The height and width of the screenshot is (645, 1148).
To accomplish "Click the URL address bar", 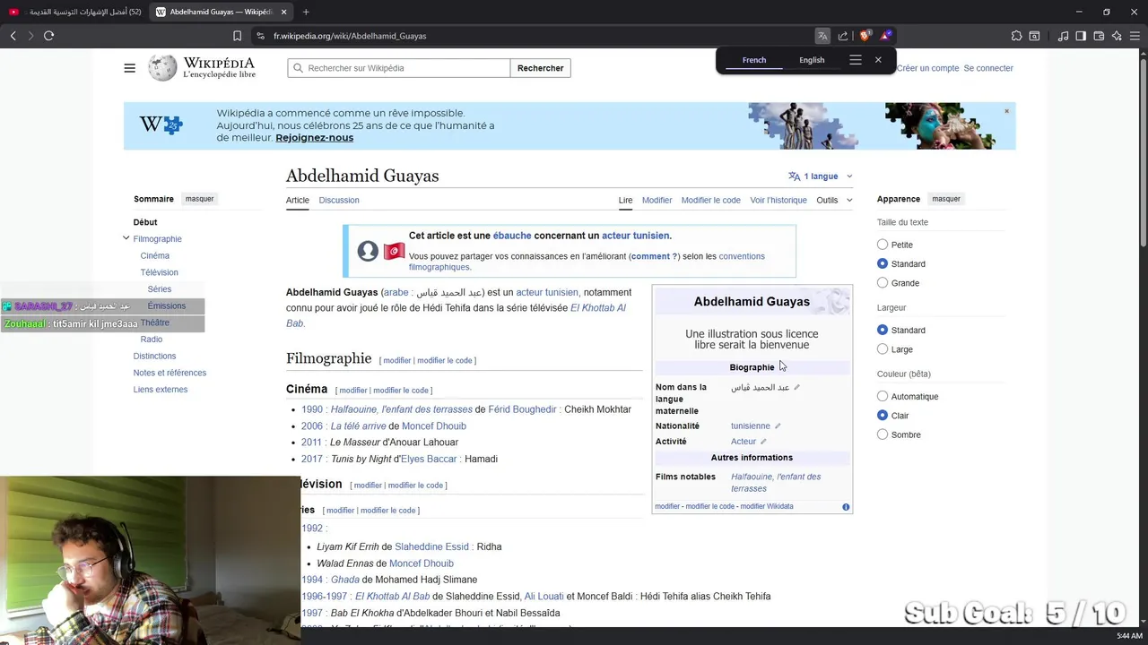I will [x=538, y=36].
